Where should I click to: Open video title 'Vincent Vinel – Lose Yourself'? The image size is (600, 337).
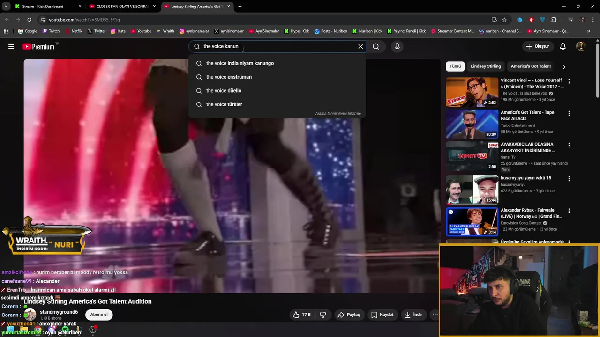[x=532, y=83]
